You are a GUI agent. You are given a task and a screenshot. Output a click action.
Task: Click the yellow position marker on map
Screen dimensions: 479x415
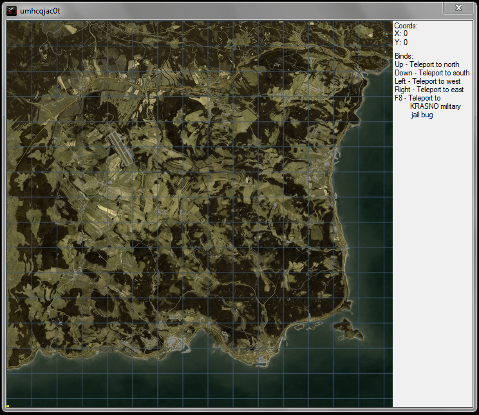(8, 406)
